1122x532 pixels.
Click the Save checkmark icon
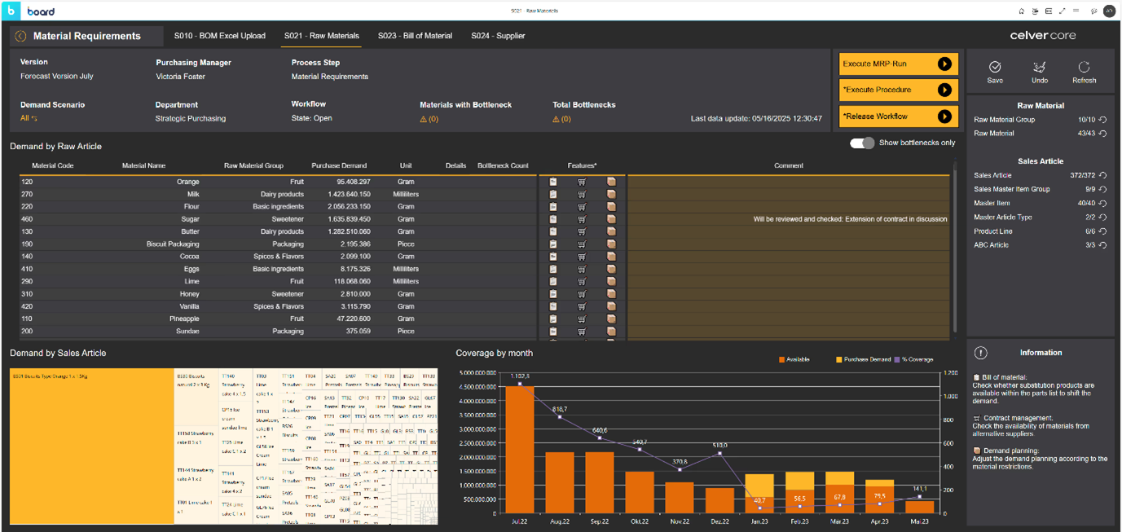(x=995, y=68)
